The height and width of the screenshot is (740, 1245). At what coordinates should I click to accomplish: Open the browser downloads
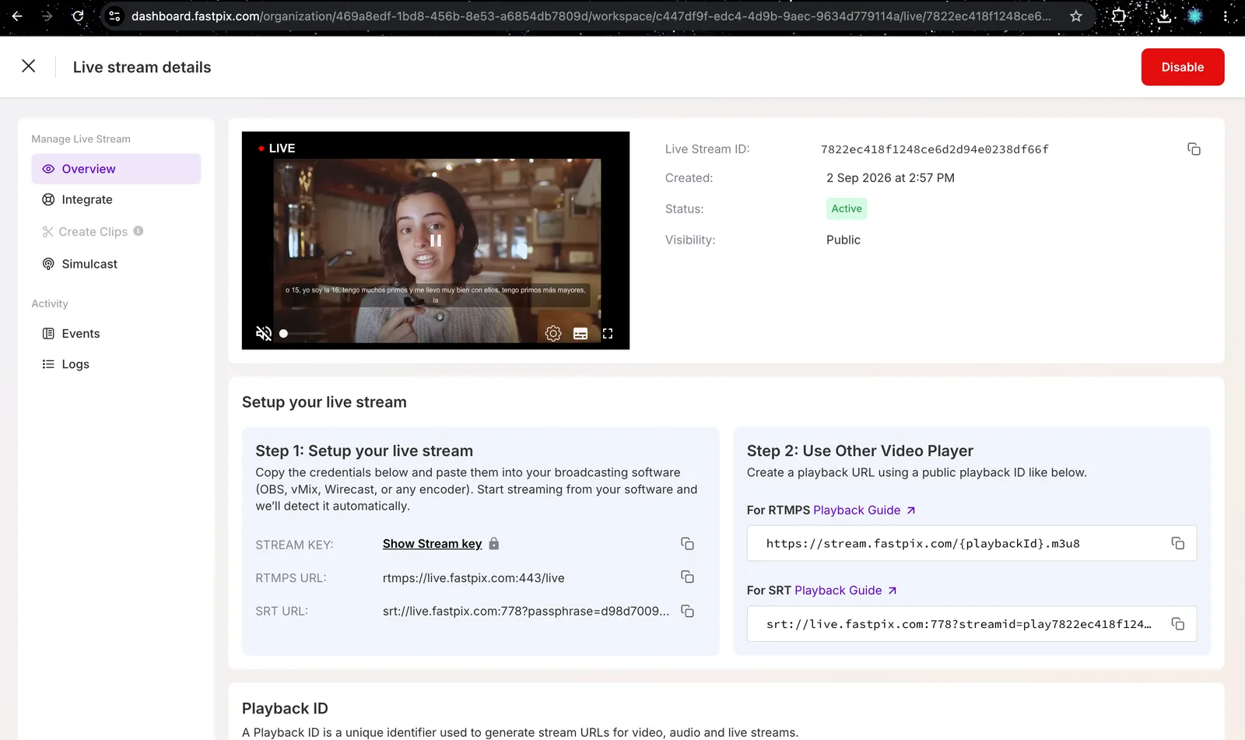point(1164,16)
